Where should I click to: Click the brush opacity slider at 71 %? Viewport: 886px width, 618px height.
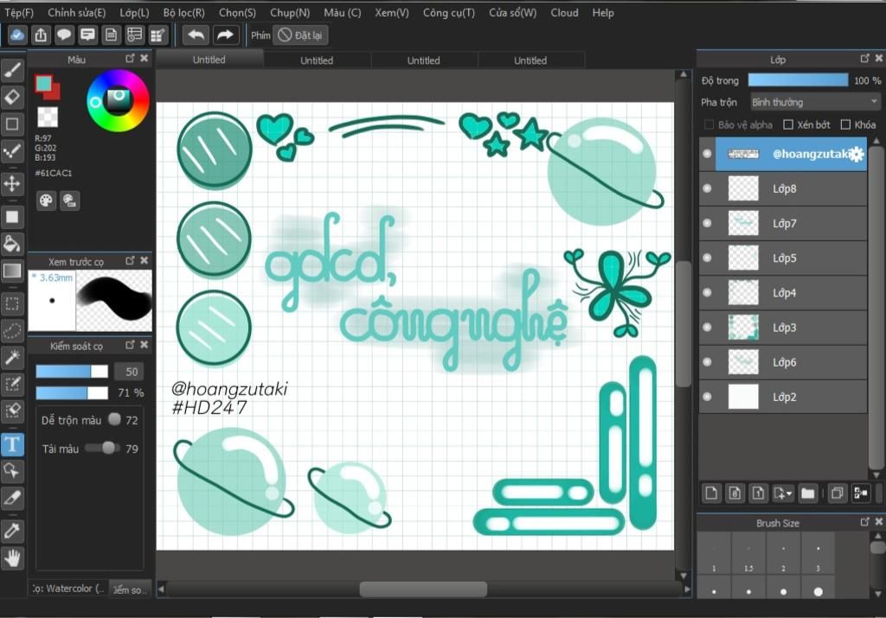pos(72,392)
